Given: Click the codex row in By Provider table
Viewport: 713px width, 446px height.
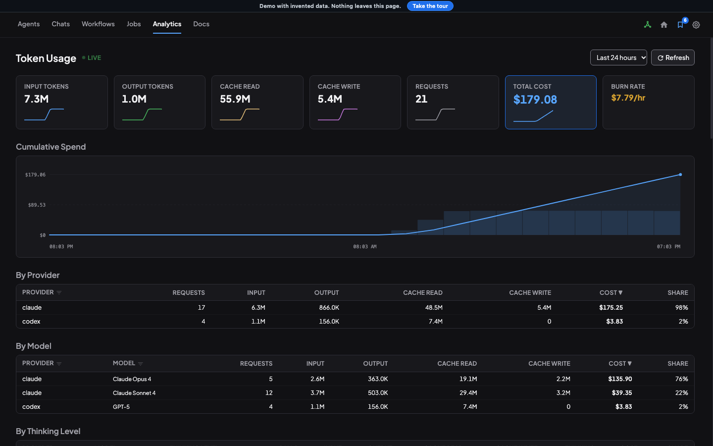Looking at the screenshot, I should (355, 322).
